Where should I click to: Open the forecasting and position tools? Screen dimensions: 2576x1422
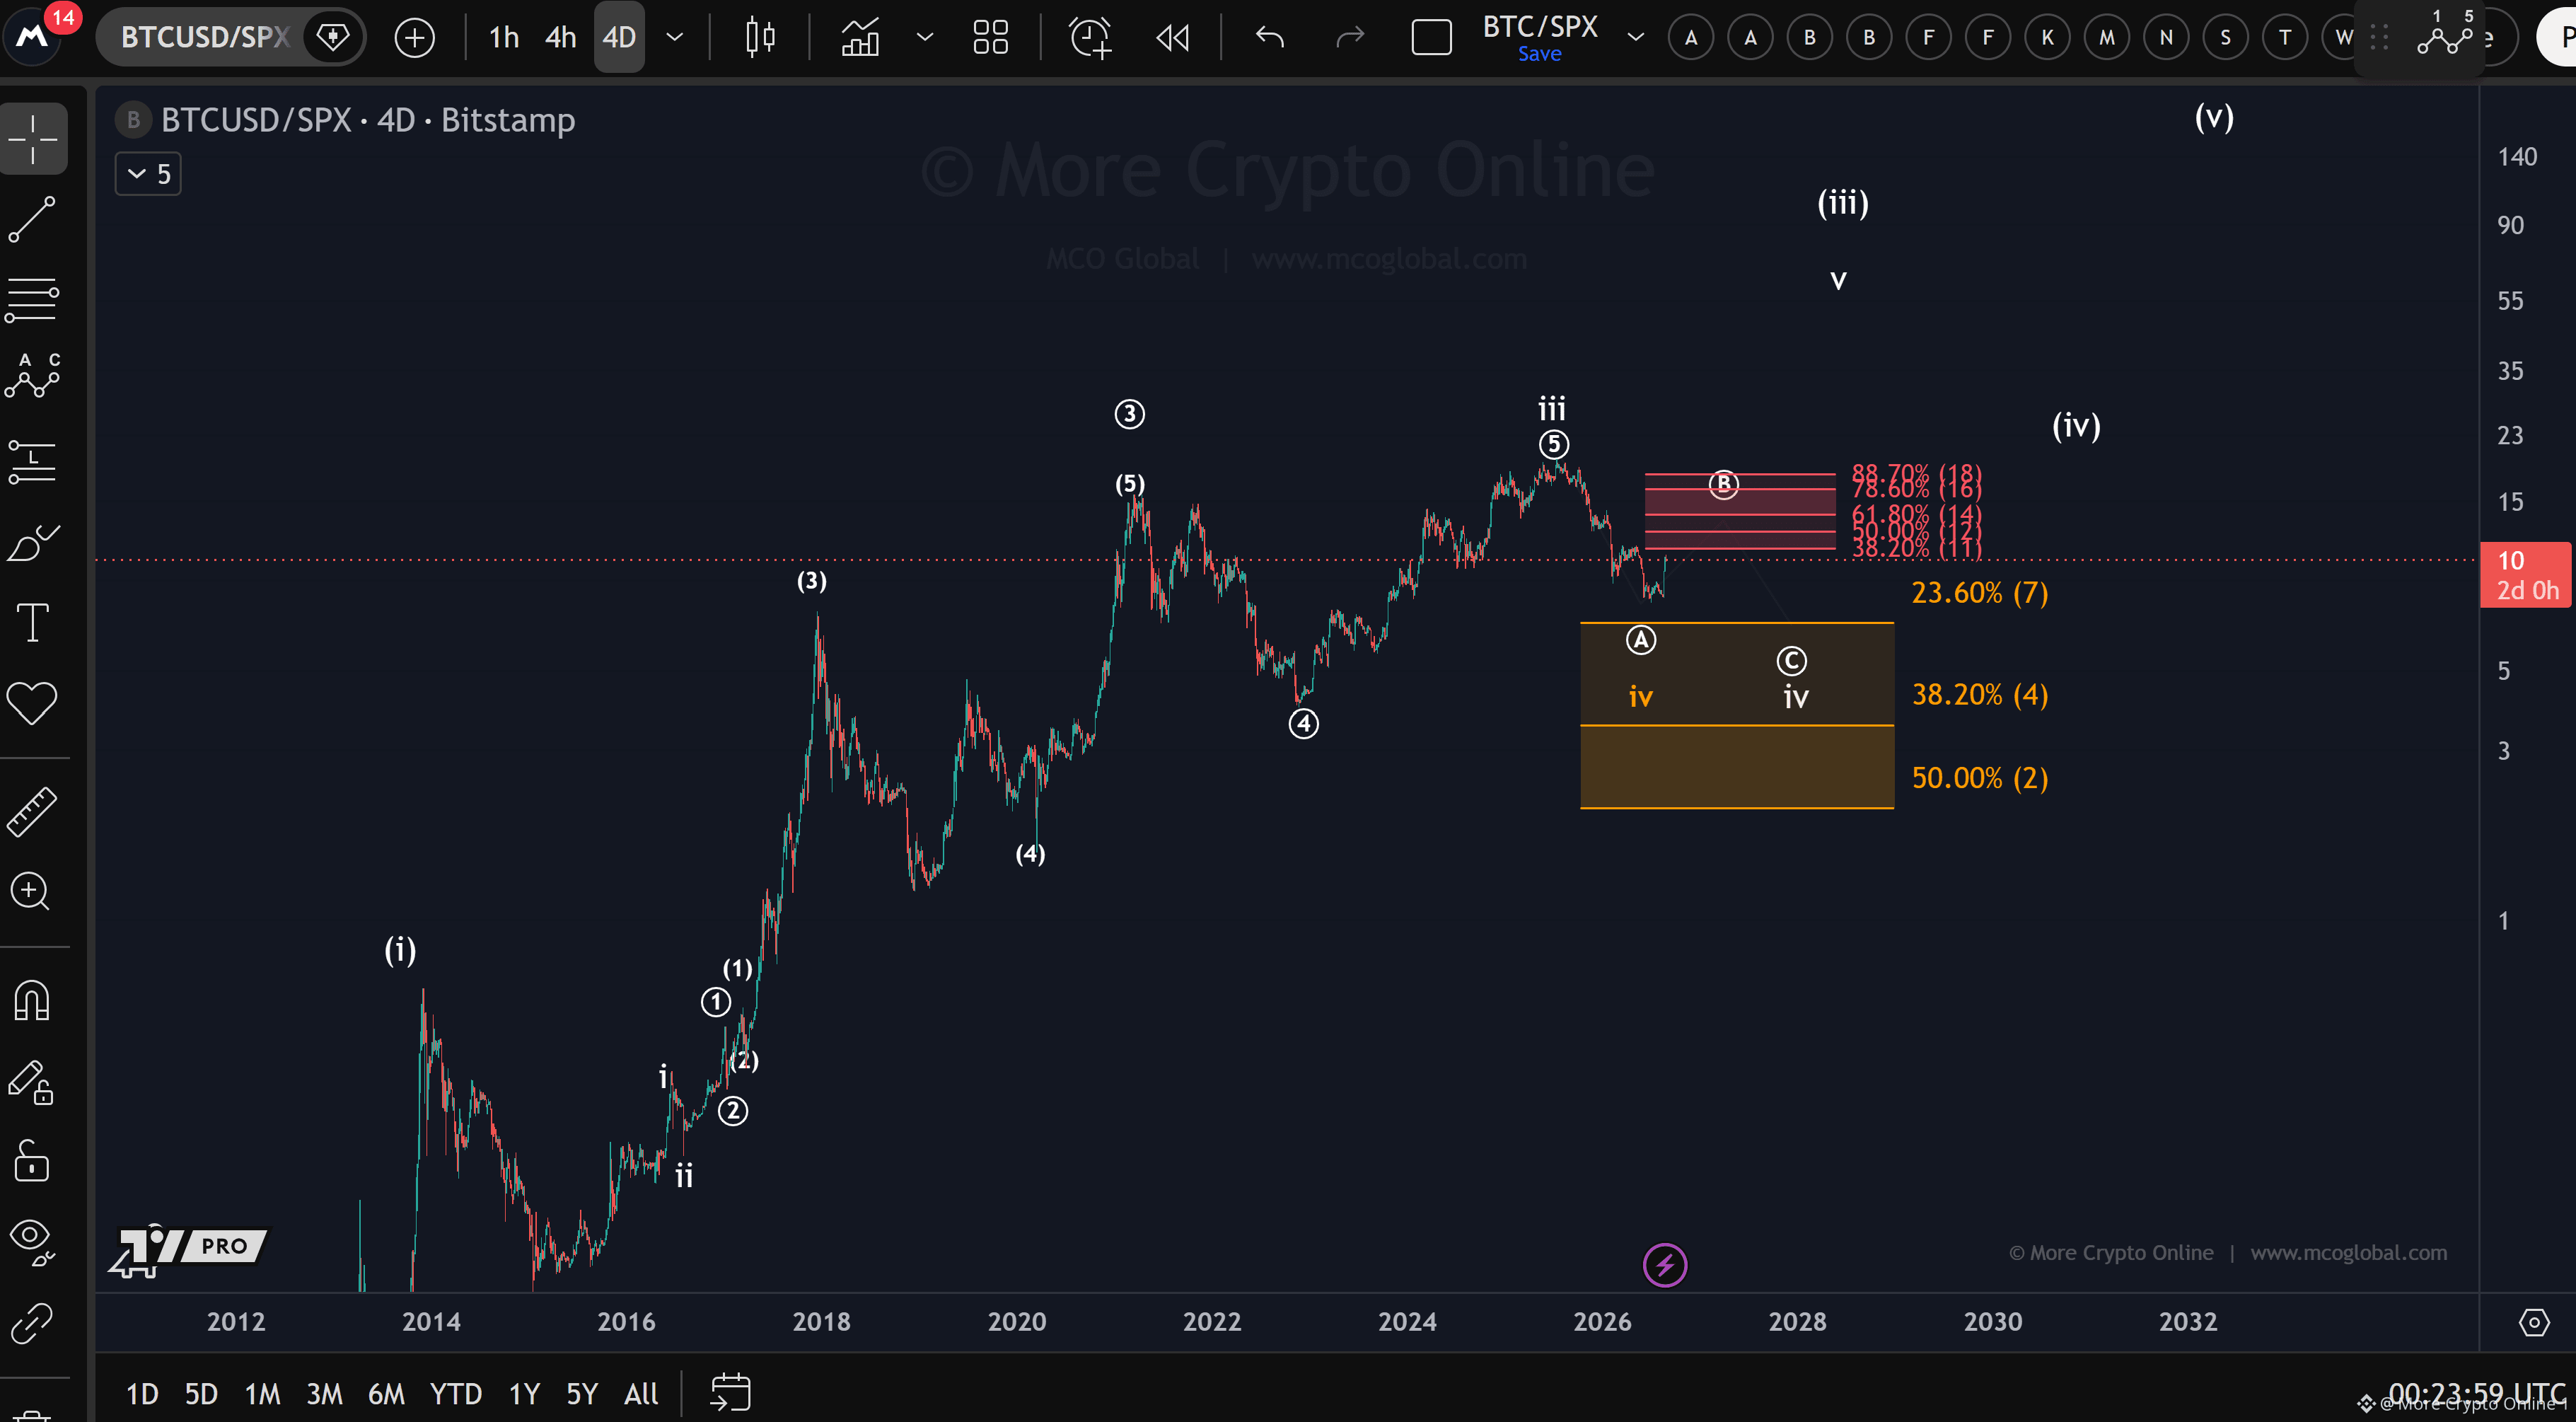pos(33,461)
